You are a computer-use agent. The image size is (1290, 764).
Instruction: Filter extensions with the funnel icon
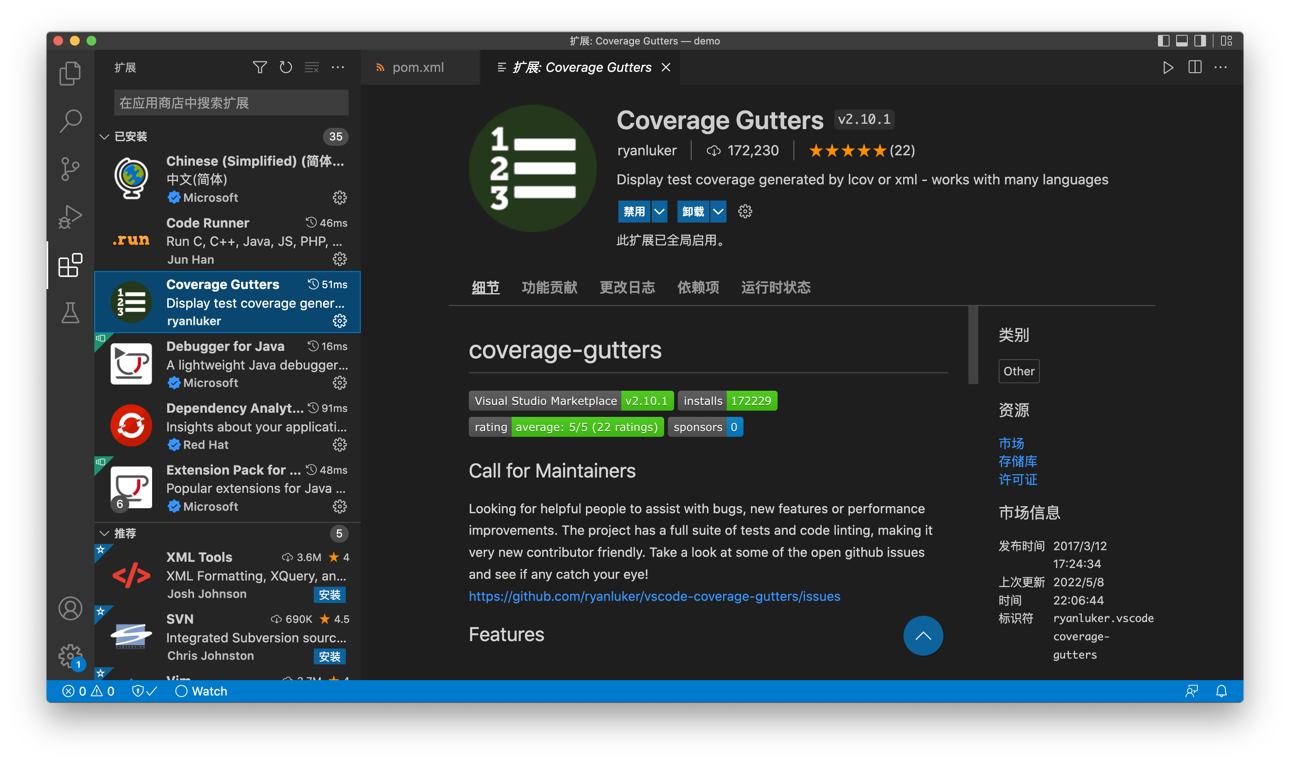coord(260,67)
